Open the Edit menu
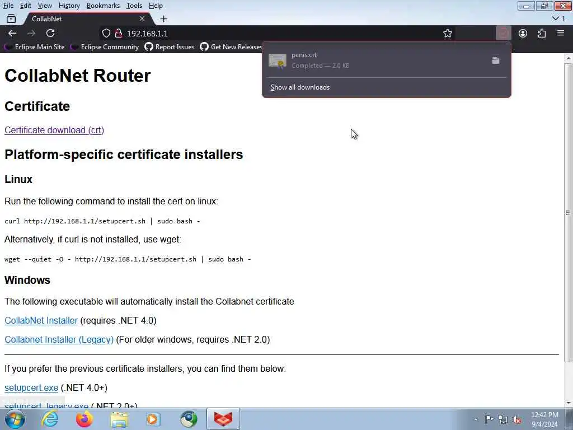Screen dimensions: 573x430 pyautogui.click(x=26, y=6)
